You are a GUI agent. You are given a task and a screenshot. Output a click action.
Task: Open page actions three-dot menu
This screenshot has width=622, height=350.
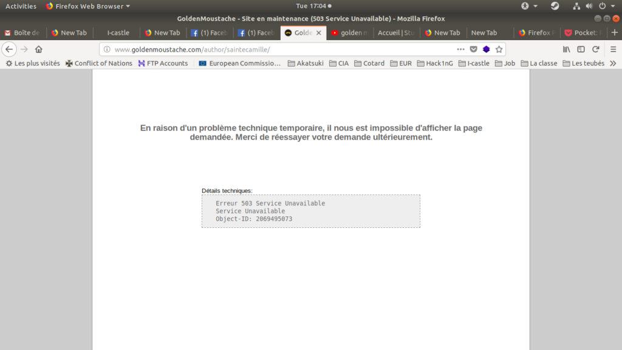[460, 49]
